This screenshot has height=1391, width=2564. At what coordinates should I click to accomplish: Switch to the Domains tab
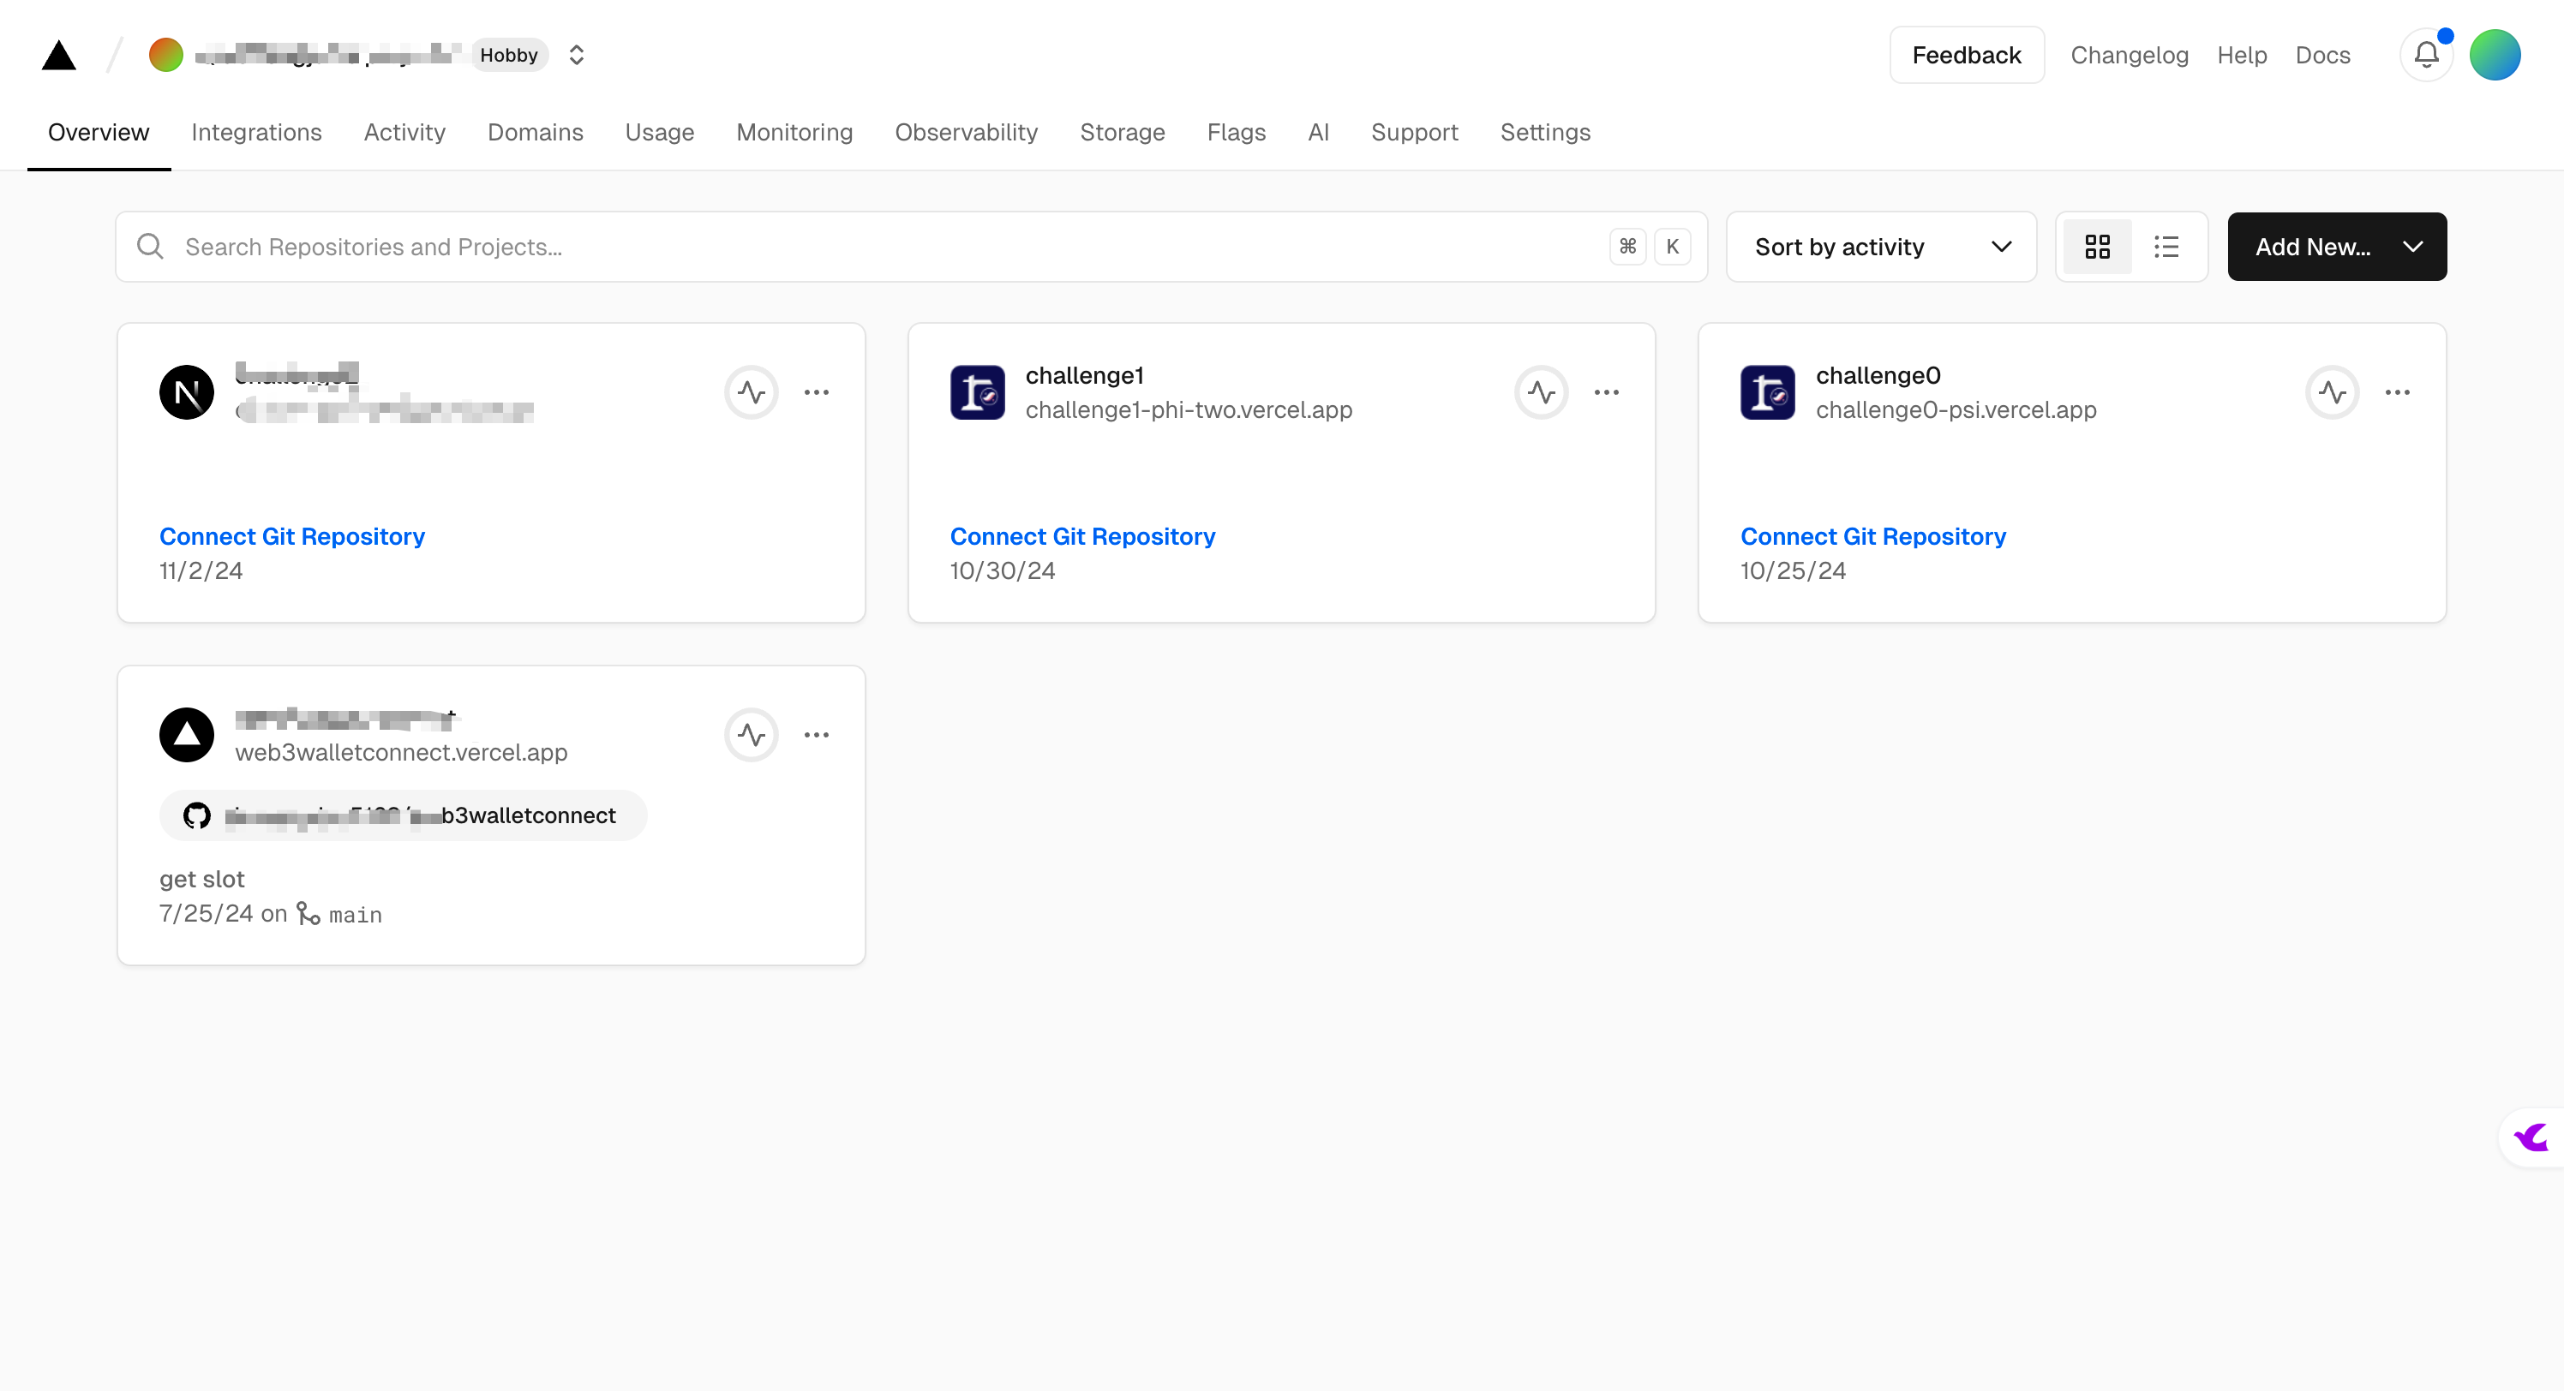point(535,133)
